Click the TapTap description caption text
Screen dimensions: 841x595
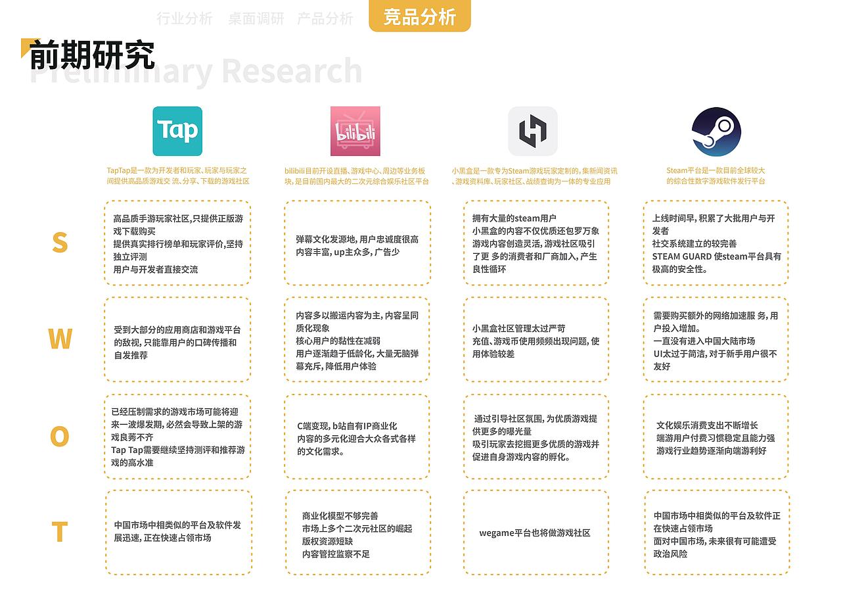click(177, 176)
